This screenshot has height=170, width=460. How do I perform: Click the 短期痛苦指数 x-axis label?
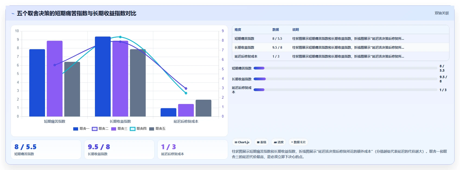pyautogui.click(x=55, y=122)
